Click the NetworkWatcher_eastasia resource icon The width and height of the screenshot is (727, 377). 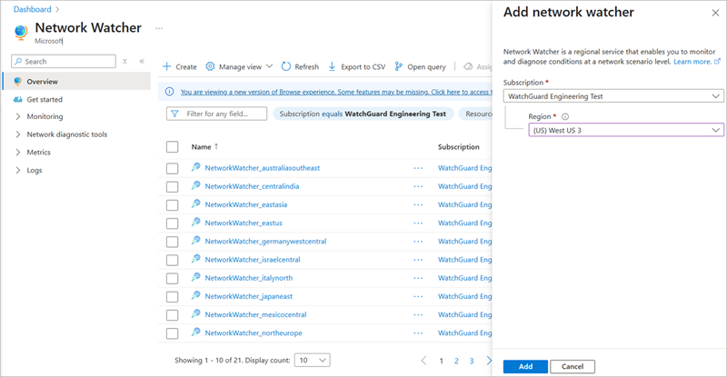[196, 203]
